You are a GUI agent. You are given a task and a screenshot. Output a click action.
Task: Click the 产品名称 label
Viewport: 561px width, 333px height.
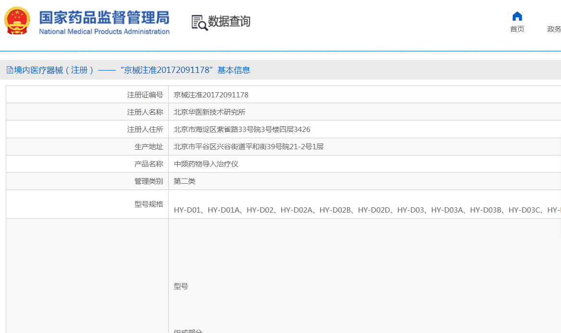149,164
